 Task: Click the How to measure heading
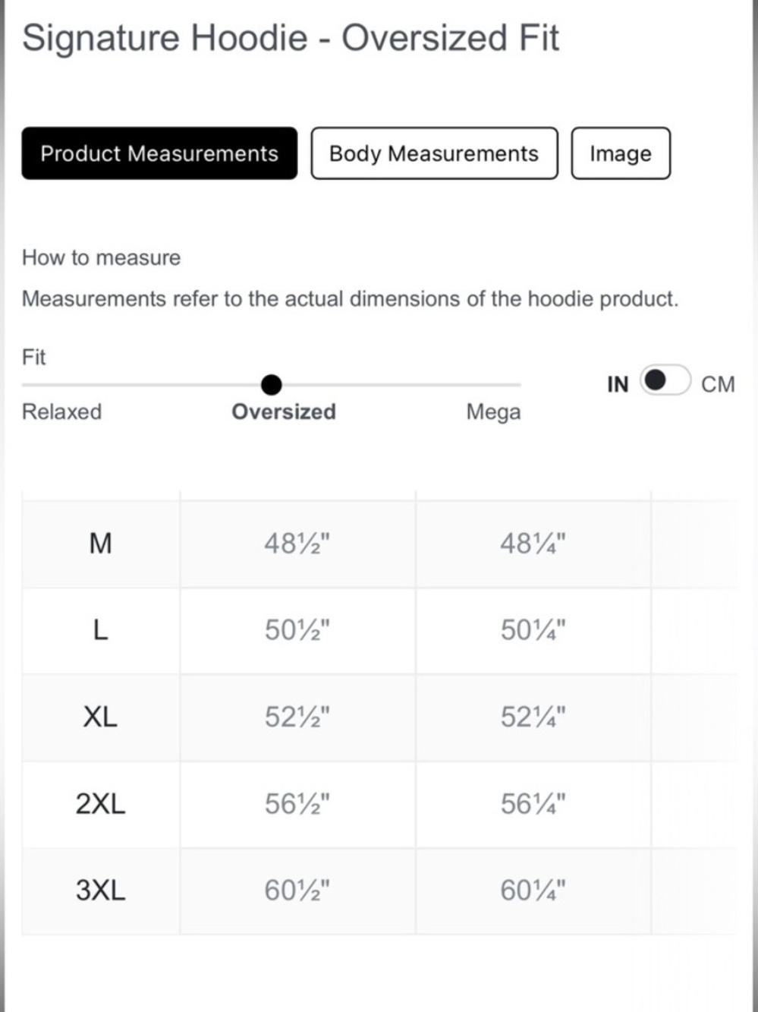point(101,257)
